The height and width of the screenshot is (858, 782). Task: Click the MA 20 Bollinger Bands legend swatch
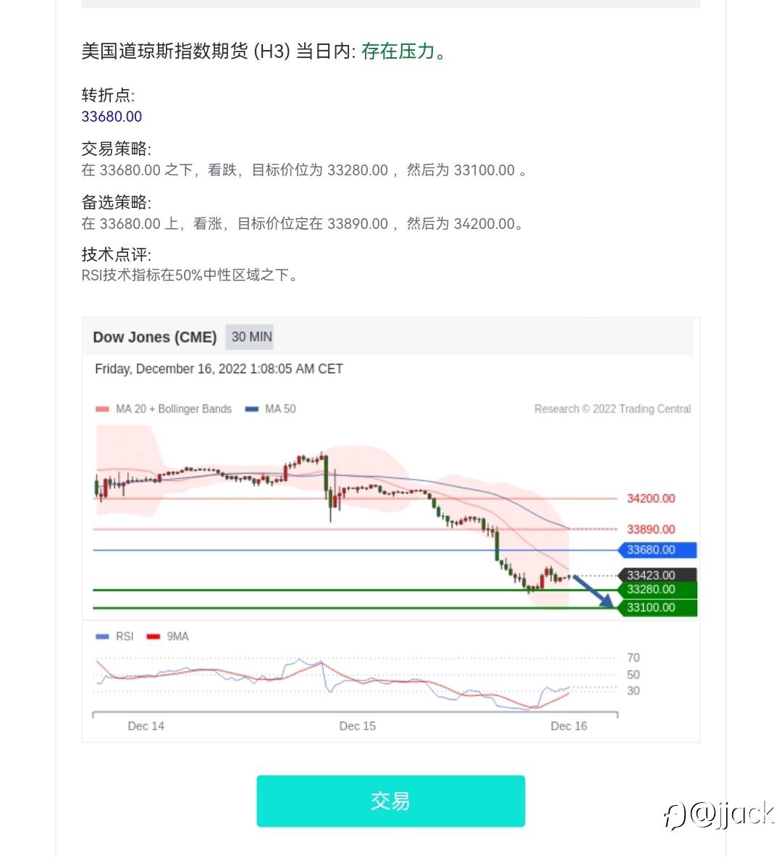pyautogui.click(x=102, y=409)
